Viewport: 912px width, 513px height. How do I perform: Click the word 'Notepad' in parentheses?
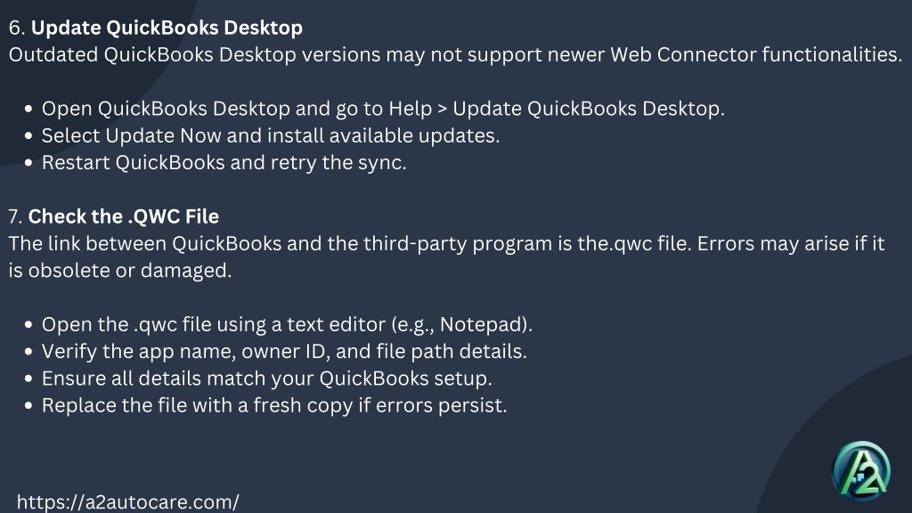[482, 324]
